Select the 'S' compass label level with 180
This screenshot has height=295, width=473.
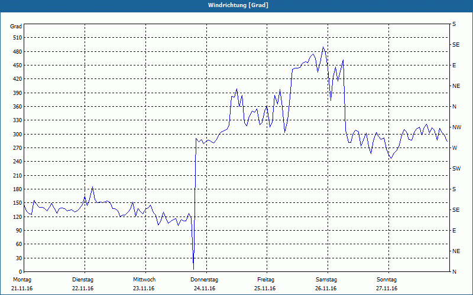click(454, 189)
